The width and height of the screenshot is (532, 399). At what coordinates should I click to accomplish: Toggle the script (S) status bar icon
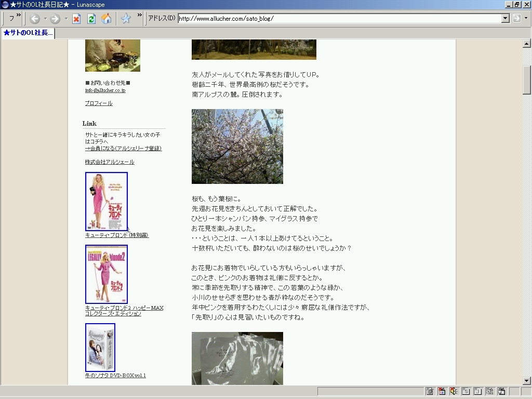(465, 391)
